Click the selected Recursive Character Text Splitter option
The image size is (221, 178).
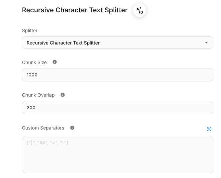pyautogui.click(x=63, y=43)
